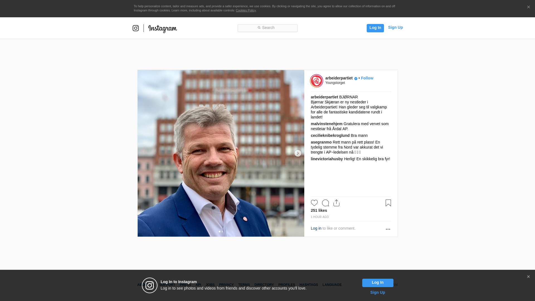Open the LANGUAGE footer selector
This screenshot has height=301, width=535.
(332, 285)
